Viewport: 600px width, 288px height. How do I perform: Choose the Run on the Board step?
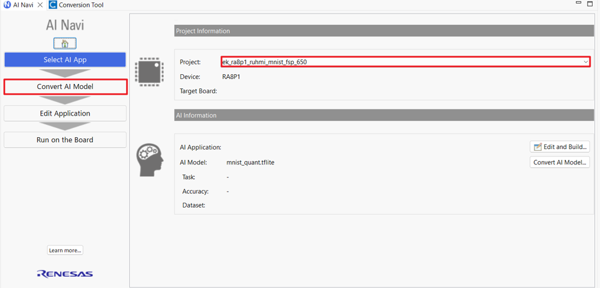pos(65,140)
